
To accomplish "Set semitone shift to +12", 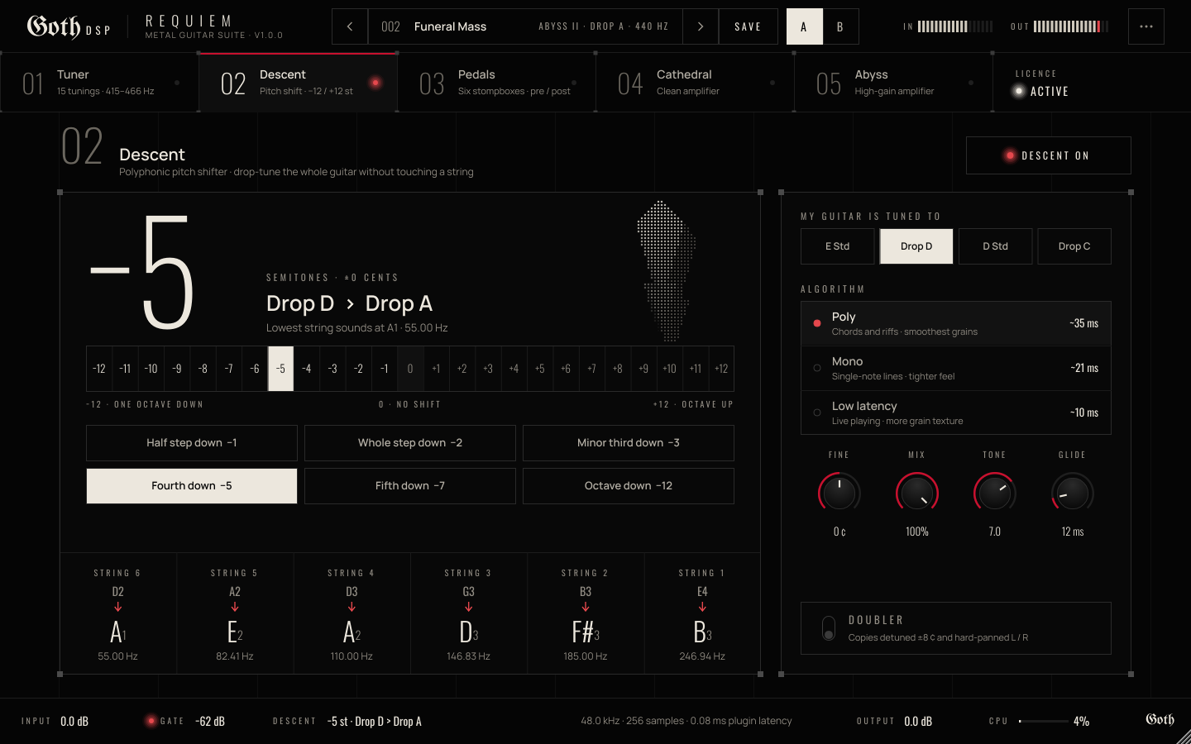I will point(721,369).
